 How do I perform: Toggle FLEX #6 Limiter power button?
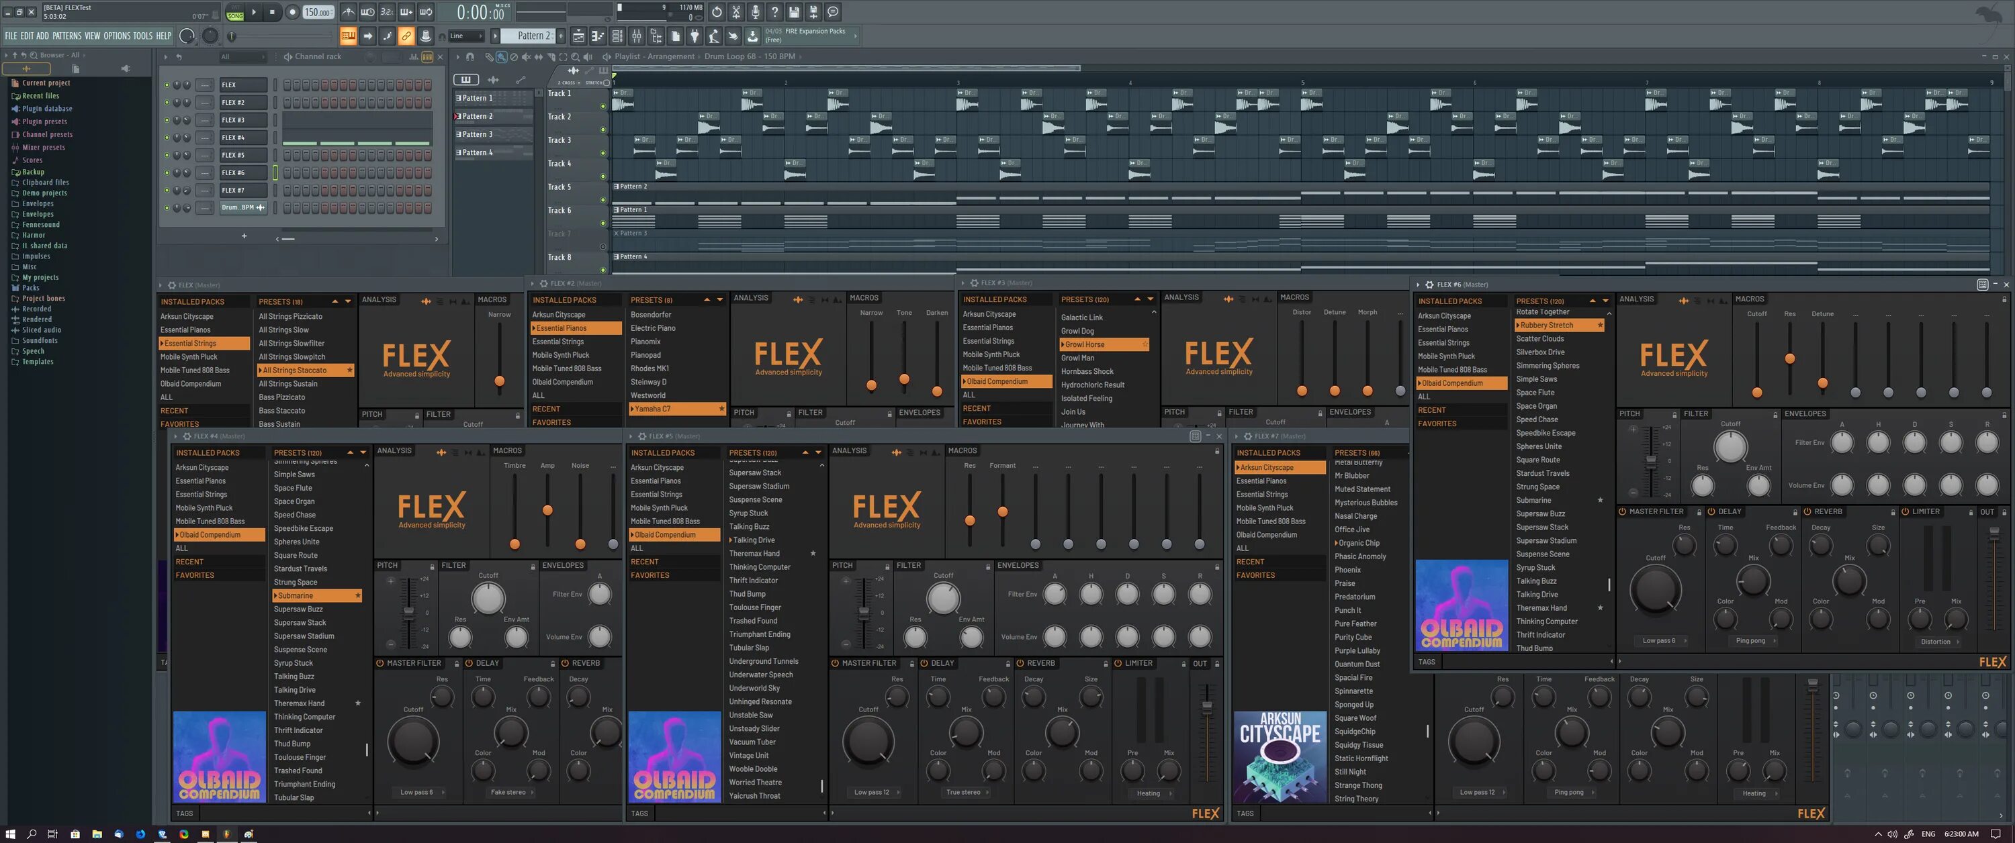(1905, 512)
